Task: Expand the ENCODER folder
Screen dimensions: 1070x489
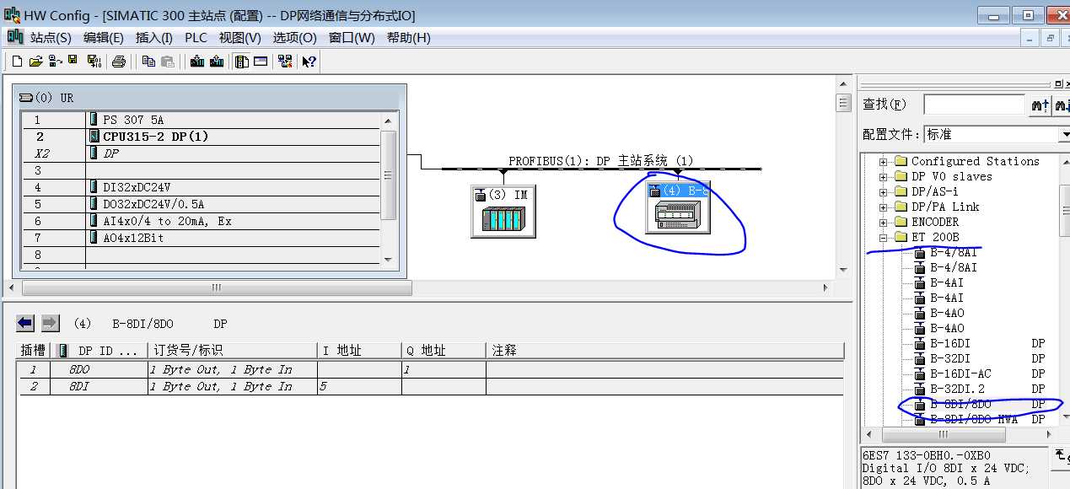Action: tap(884, 222)
